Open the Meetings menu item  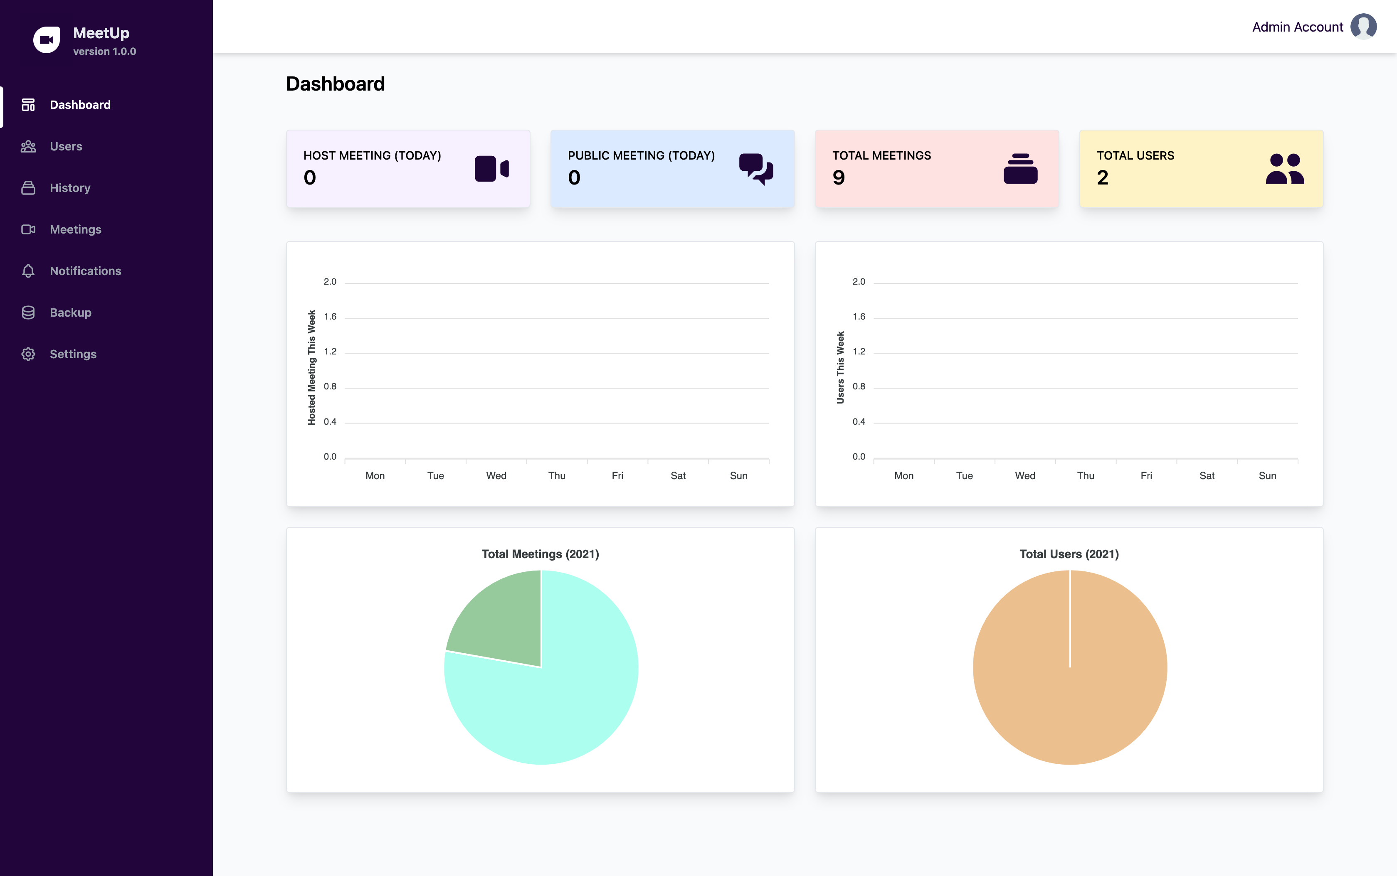point(75,229)
